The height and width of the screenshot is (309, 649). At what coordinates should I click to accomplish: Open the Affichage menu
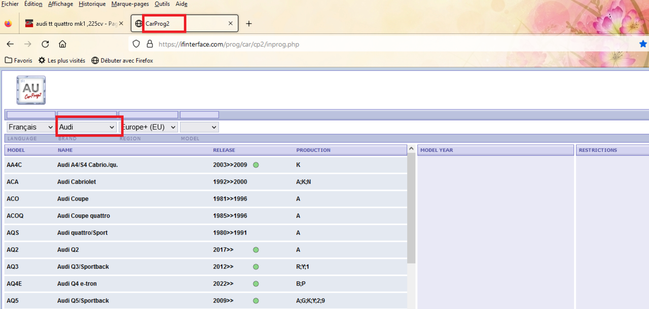click(x=60, y=4)
